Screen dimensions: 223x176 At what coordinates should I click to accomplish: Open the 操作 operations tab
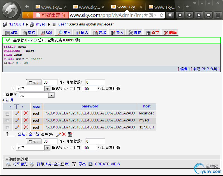tap(135, 33)
